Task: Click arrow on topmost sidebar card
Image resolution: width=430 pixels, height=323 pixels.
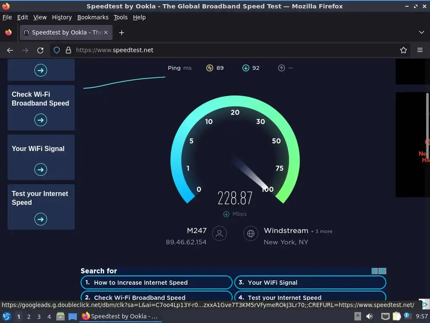Action: (41, 70)
